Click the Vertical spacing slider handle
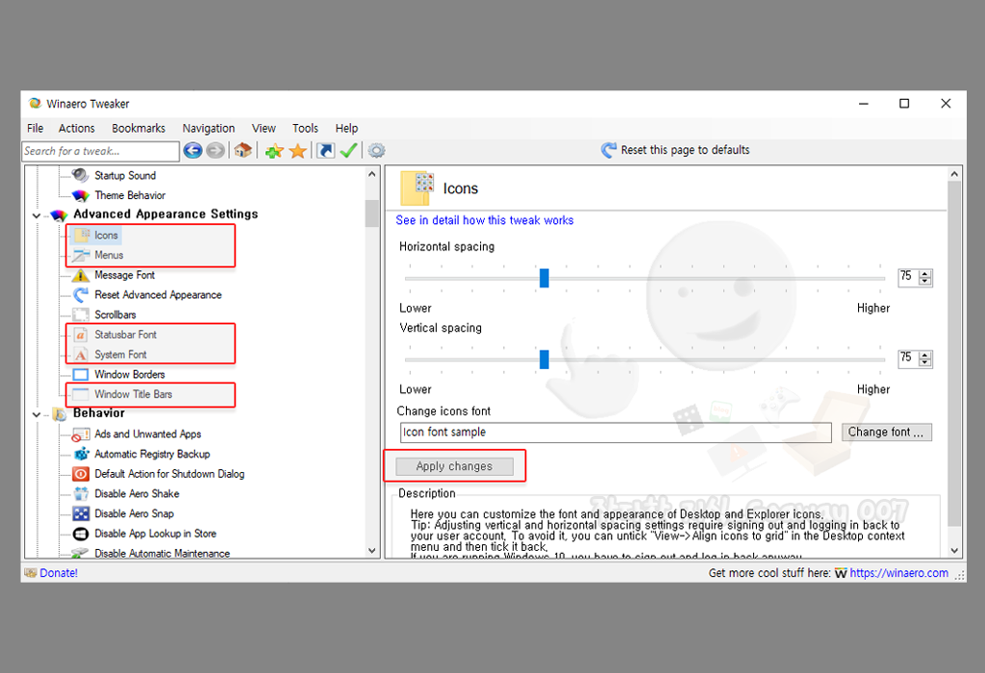Viewport: 985px width, 673px height. (544, 360)
